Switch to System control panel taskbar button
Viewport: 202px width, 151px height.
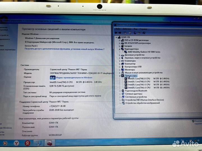[38, 143]
